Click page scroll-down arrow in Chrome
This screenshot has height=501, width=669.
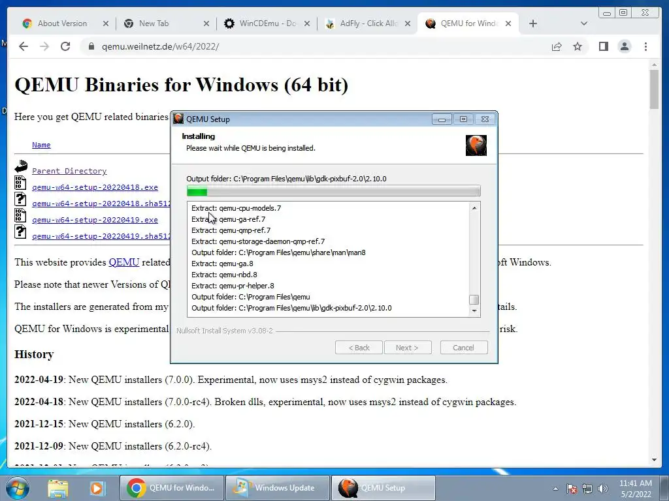pos(654,460)
